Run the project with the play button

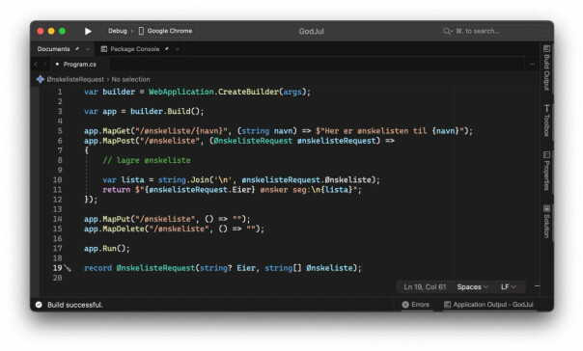click(x=88, y=31)
